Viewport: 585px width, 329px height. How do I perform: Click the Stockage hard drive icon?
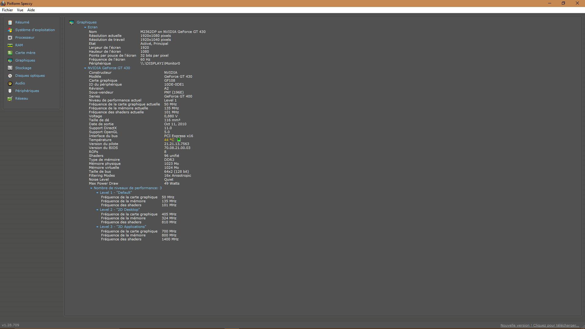click(10, 68)
